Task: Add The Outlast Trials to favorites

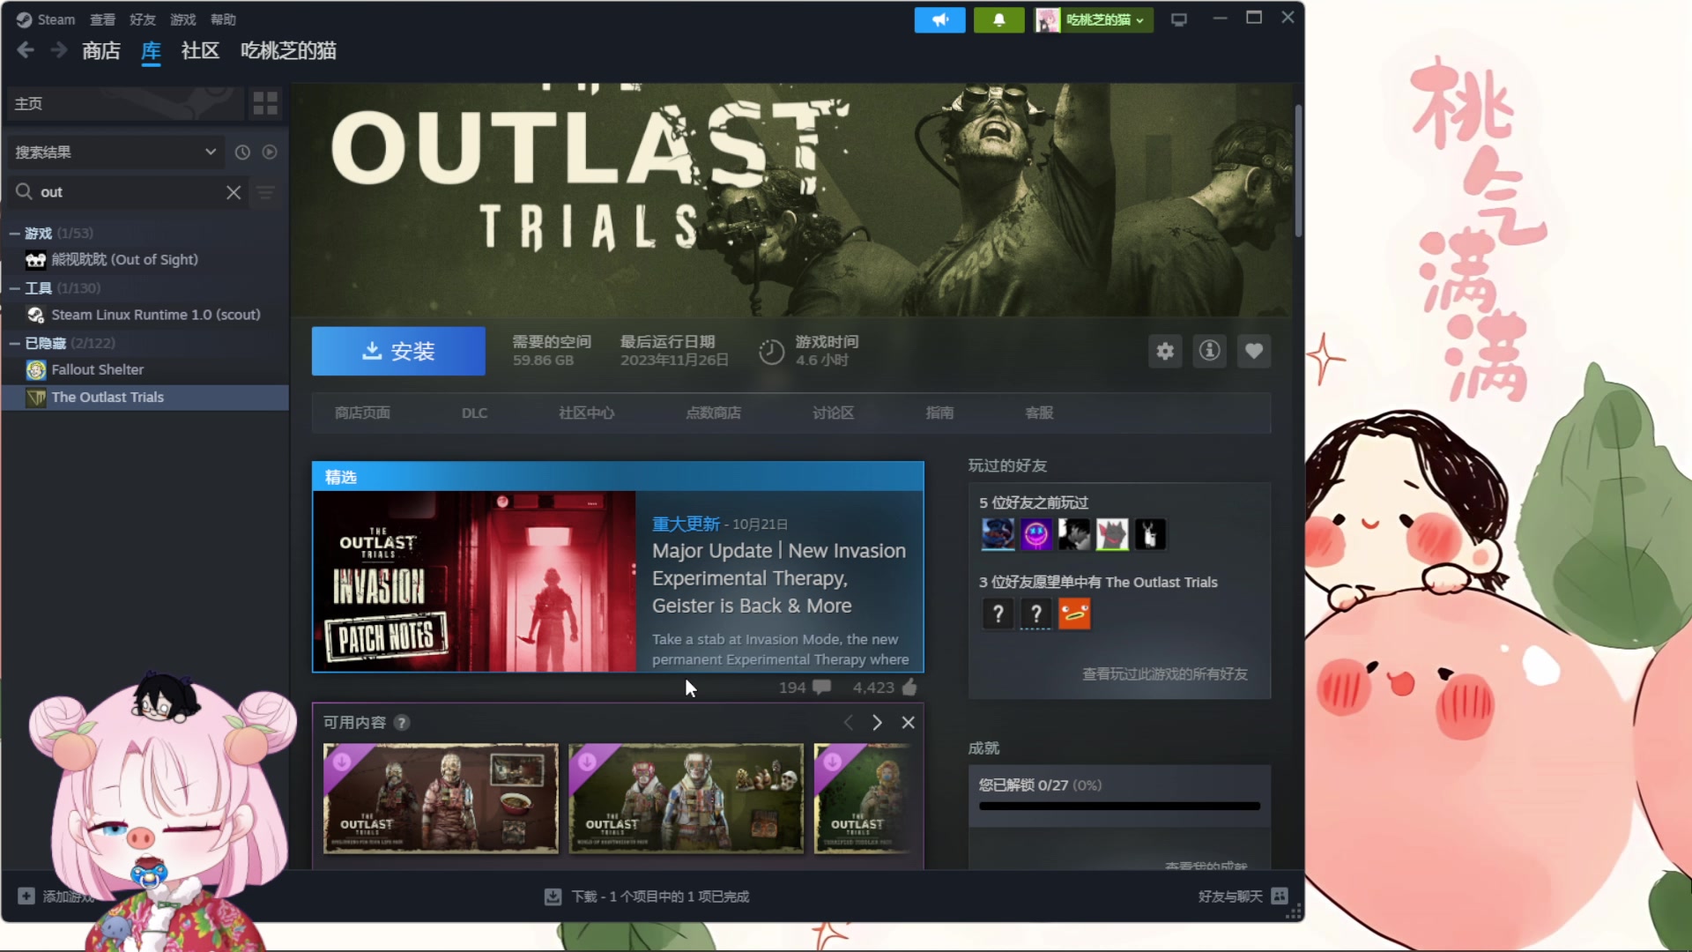Action: point(1253,351)
